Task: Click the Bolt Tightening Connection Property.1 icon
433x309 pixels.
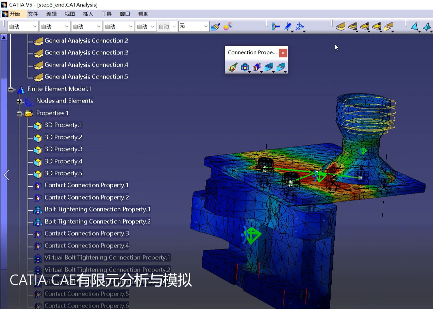Action: coord(38,210)
